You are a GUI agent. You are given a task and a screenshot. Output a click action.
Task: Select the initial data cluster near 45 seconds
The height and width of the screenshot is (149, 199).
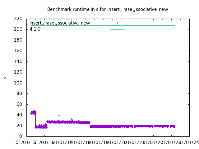point(33,112)
